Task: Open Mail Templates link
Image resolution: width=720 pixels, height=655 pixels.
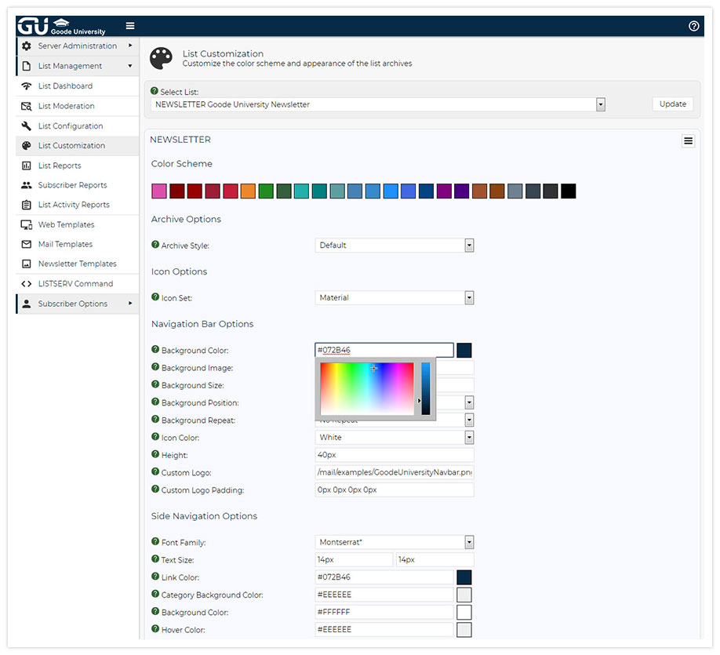Action: 65,245
